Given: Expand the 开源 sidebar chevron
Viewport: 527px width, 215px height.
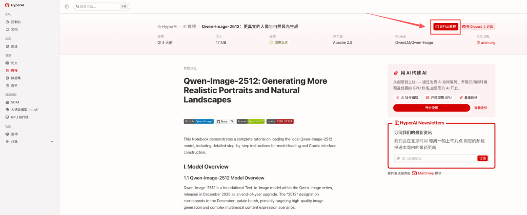Looking at the screenshot, I should pos(52,141).
